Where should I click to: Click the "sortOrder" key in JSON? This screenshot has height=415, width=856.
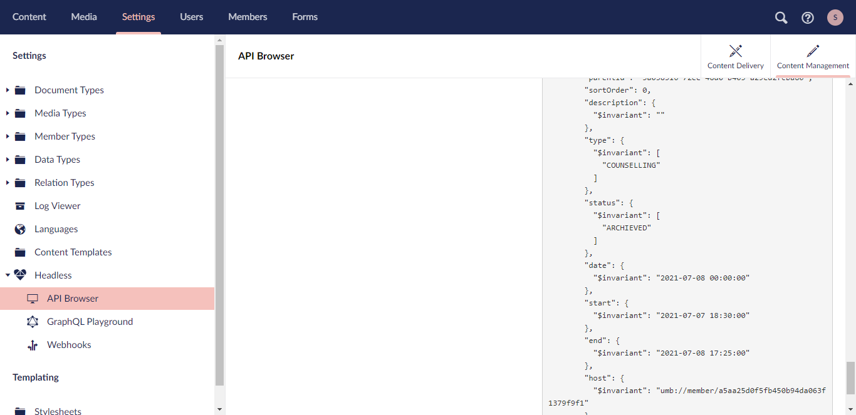608,90
